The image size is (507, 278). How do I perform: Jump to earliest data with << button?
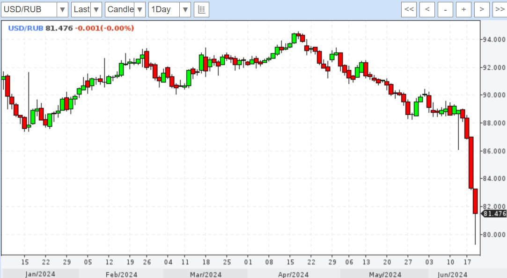point(410,9)
